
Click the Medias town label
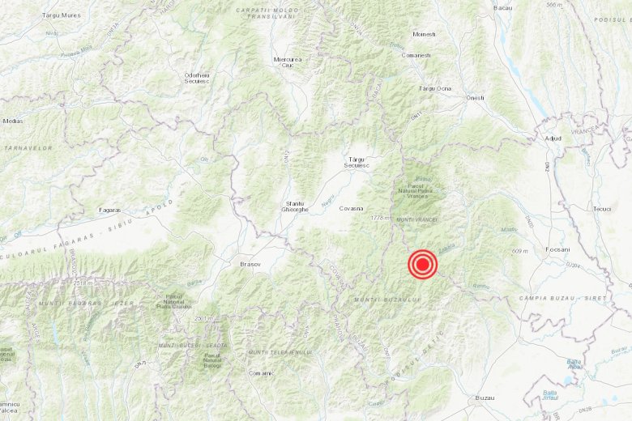(13, 121)
